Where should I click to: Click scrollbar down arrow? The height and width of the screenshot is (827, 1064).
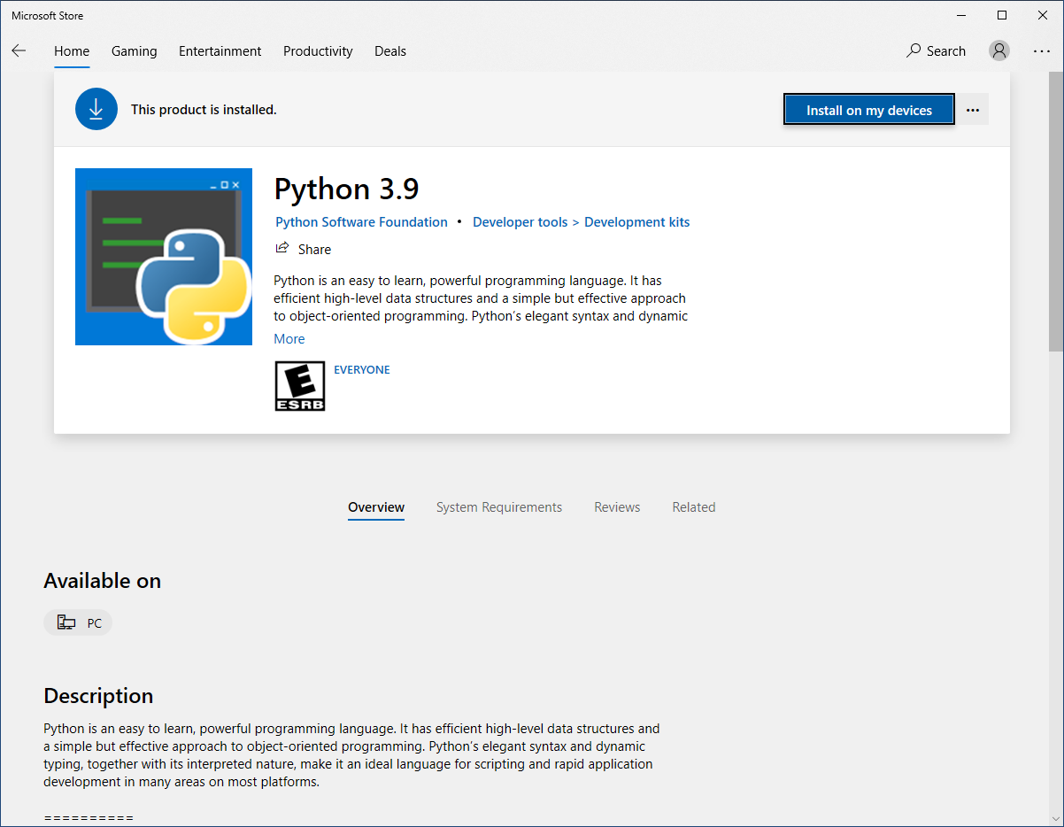1056,819
